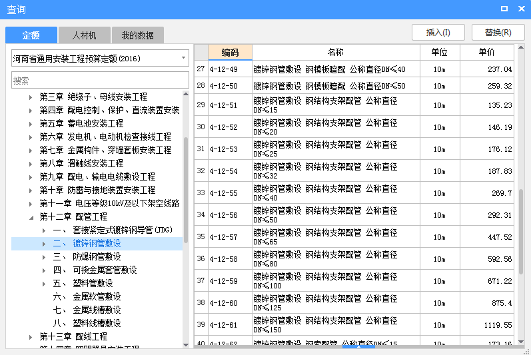Screen dimensions: 531x355
Task: Expand 第七章 金属构件、穿墙套板安装工程
Action: [31, 151]
